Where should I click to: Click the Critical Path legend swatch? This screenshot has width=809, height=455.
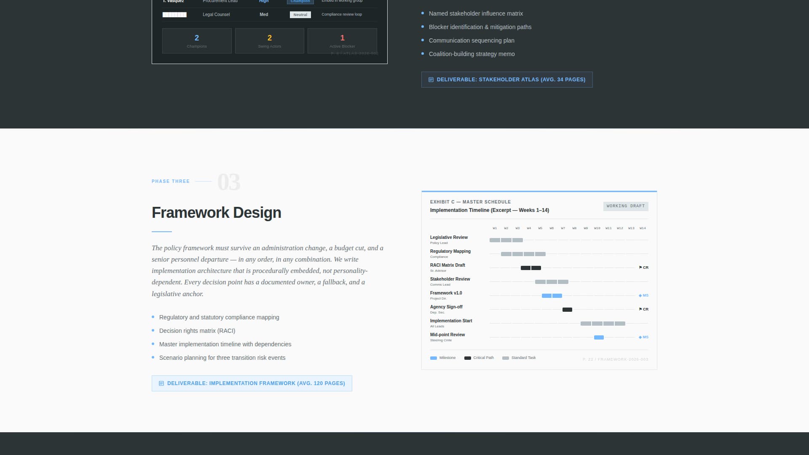tap(468, 358)
